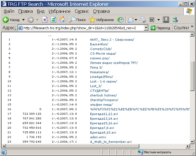Image resolution: width=196 pixels, height=156 pixels.
Task: Open the ComedyClub/ folder link
Action: tap(101, 49)
